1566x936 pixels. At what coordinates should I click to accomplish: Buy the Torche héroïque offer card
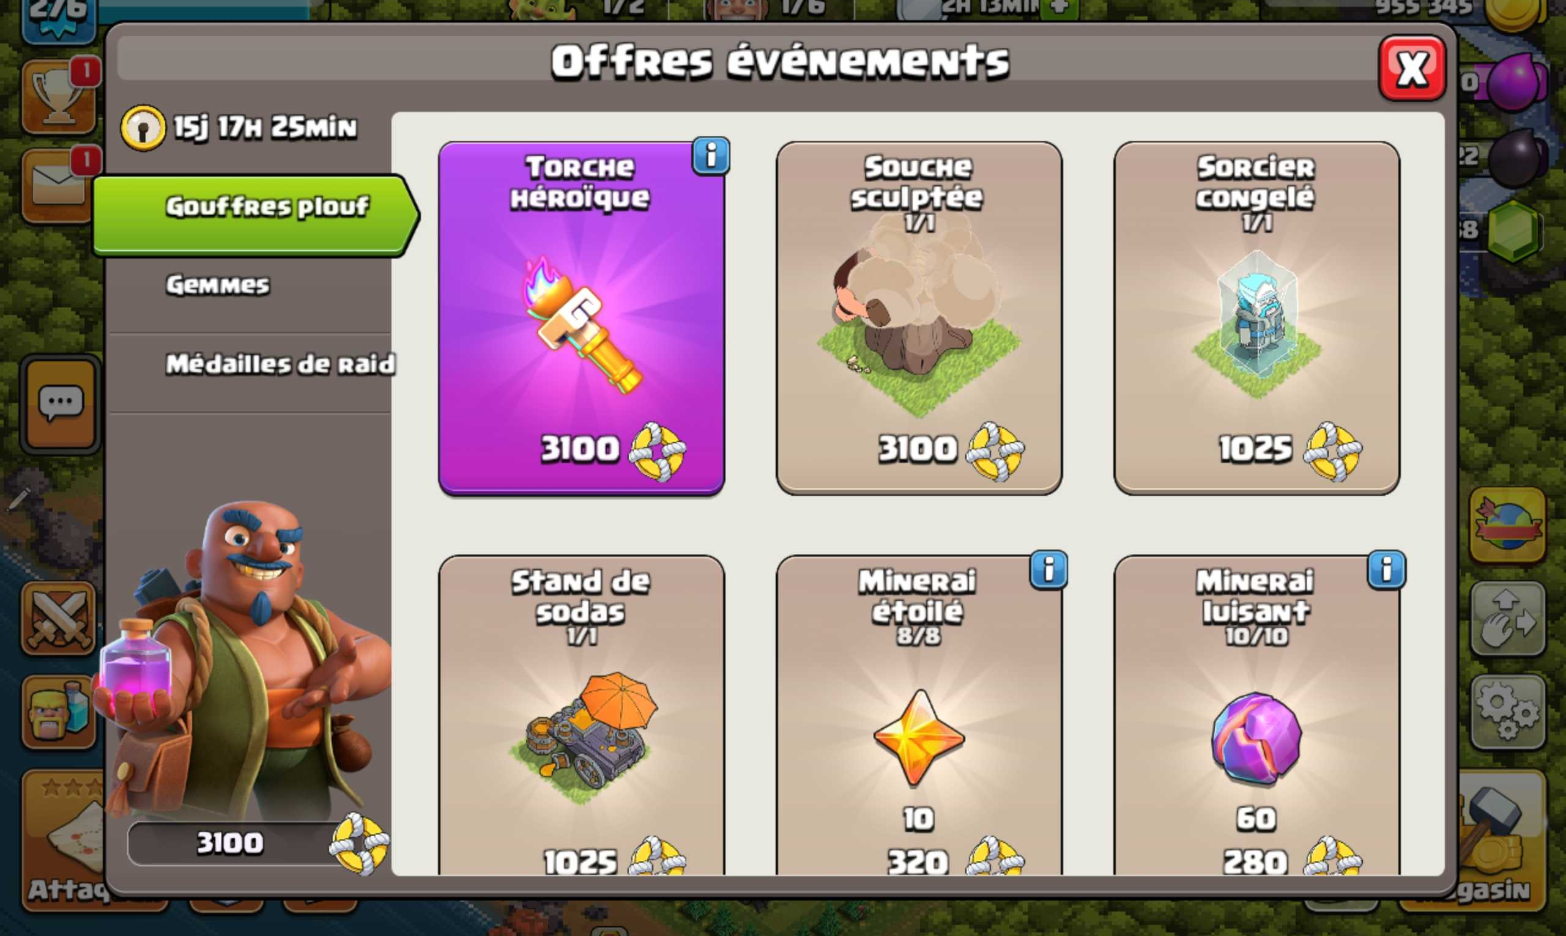coord(581,318)
